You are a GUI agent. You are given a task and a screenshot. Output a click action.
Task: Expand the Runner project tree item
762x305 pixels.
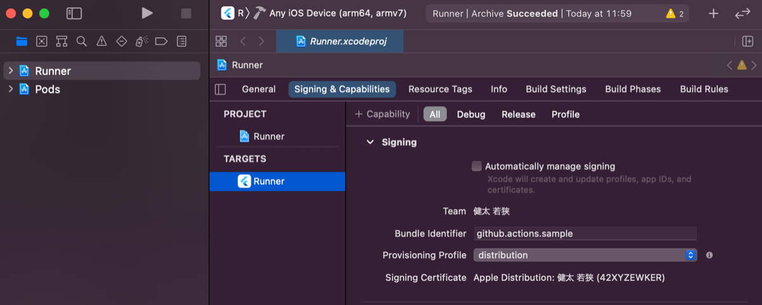click(10, 70)
